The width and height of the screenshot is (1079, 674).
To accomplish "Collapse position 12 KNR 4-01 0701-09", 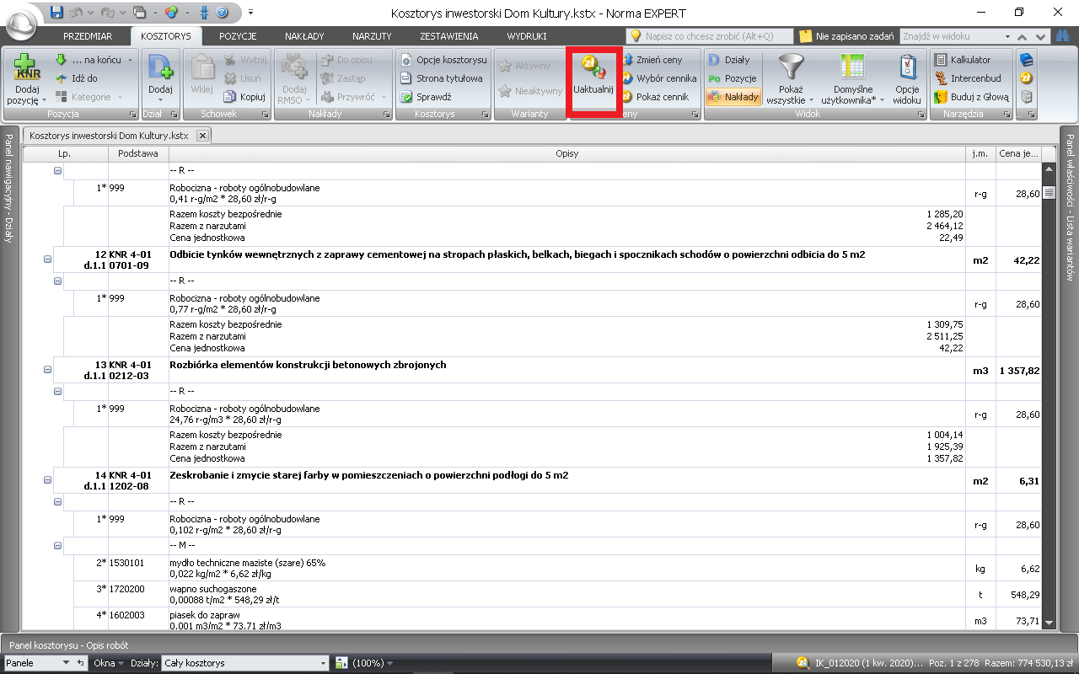I will coord(47,259).
